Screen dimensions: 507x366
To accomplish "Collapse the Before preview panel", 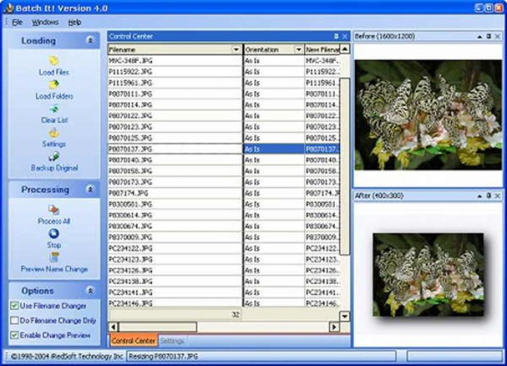I will coord(480,35).
